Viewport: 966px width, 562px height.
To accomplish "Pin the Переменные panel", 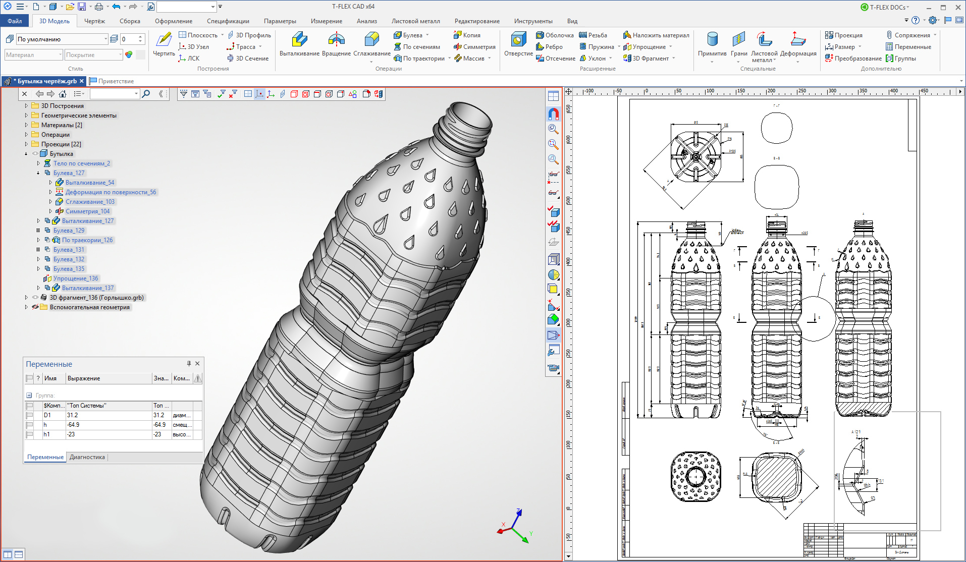I will (189, 363).
